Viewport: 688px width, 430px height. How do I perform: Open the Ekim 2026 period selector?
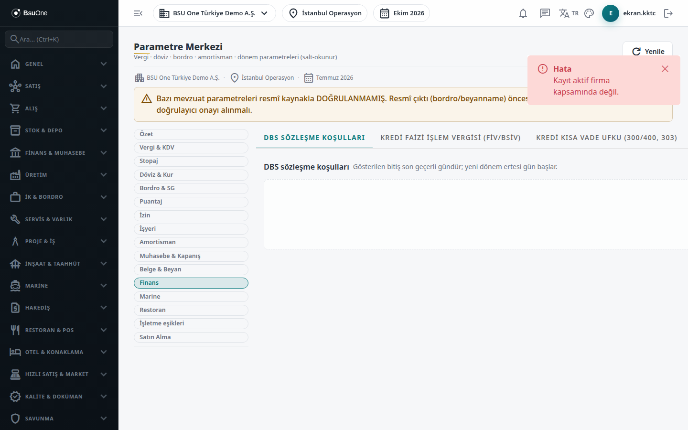pos(402,13)
